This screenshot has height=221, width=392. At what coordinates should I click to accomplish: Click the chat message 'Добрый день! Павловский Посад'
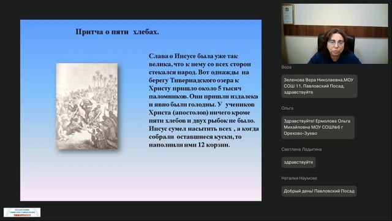pyautogui.click(x=318, y=191)
